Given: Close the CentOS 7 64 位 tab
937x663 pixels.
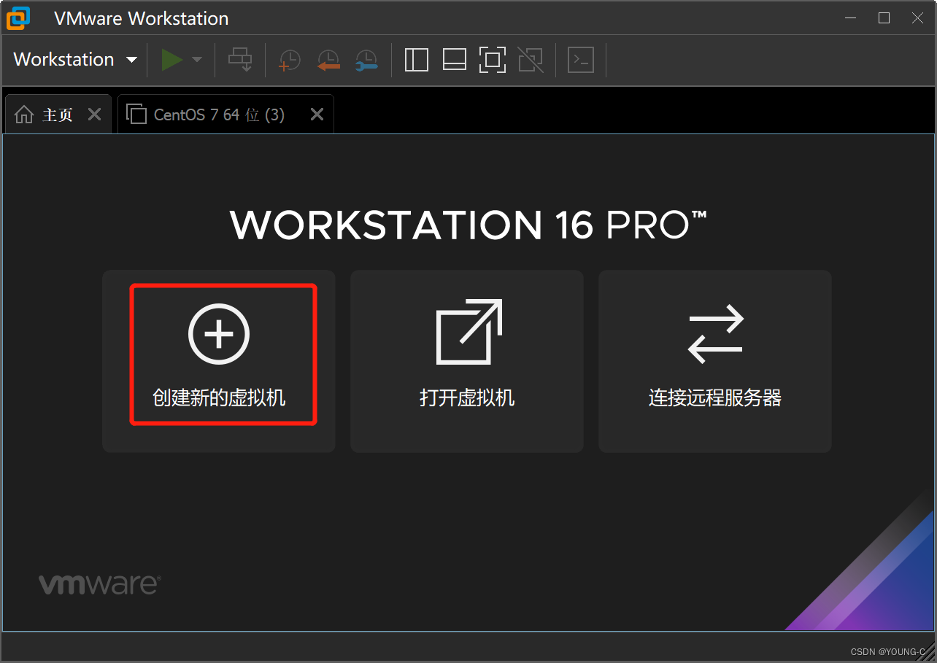Looking at the screenshot, I should 316,114.
